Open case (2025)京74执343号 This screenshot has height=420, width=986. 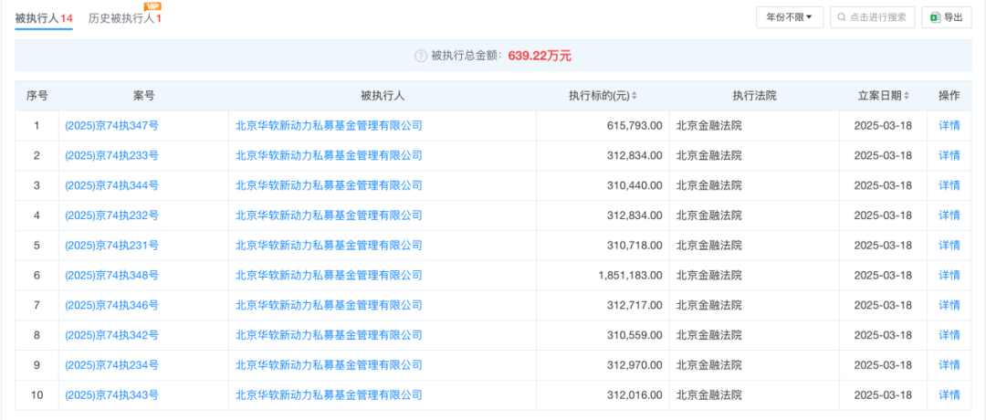click(112, 394)
